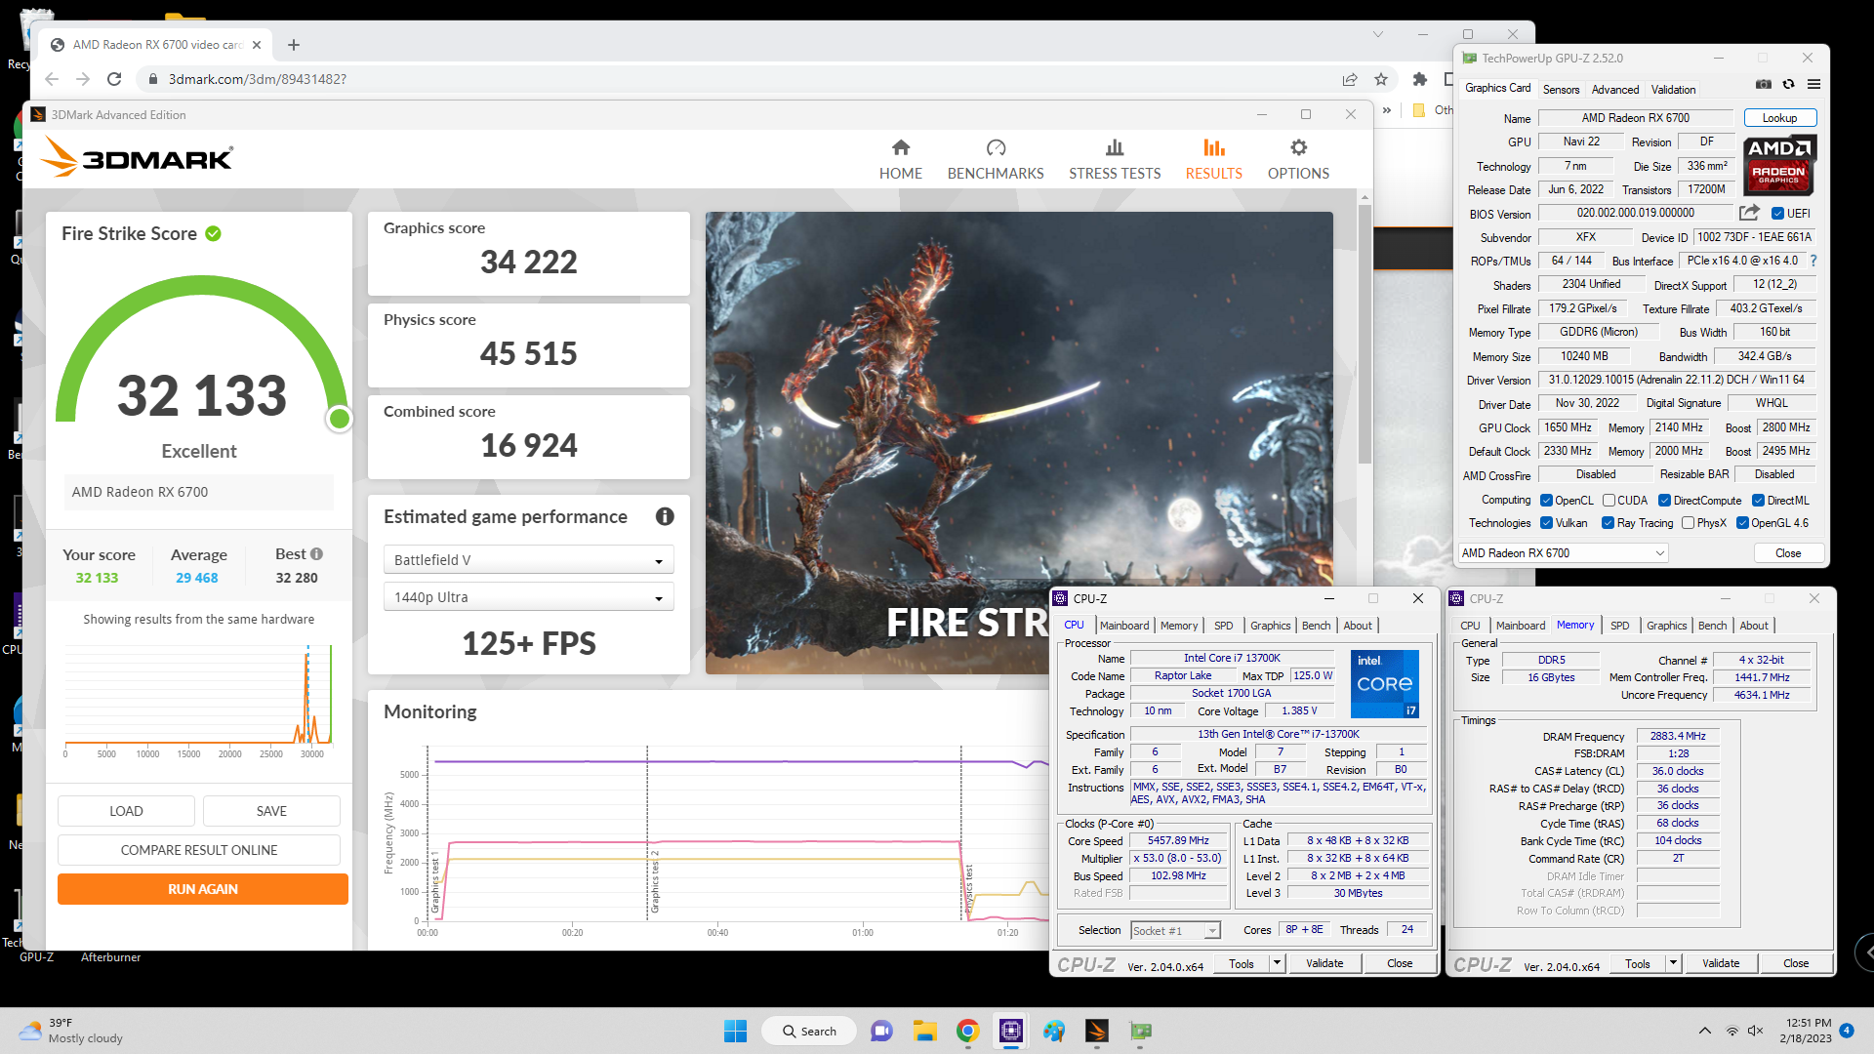1874x1054 pixels.
Task: Toggle the OpenGL 4.6 checkbox in GPU-Z
Action: click(x=1742, y=523)
